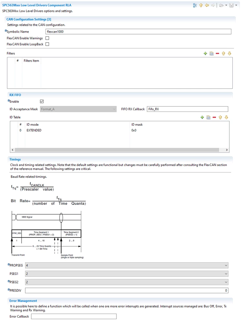The image size is (241, 322).
Task: Navigate forward with the grayed right arrow
Action: 213,5
